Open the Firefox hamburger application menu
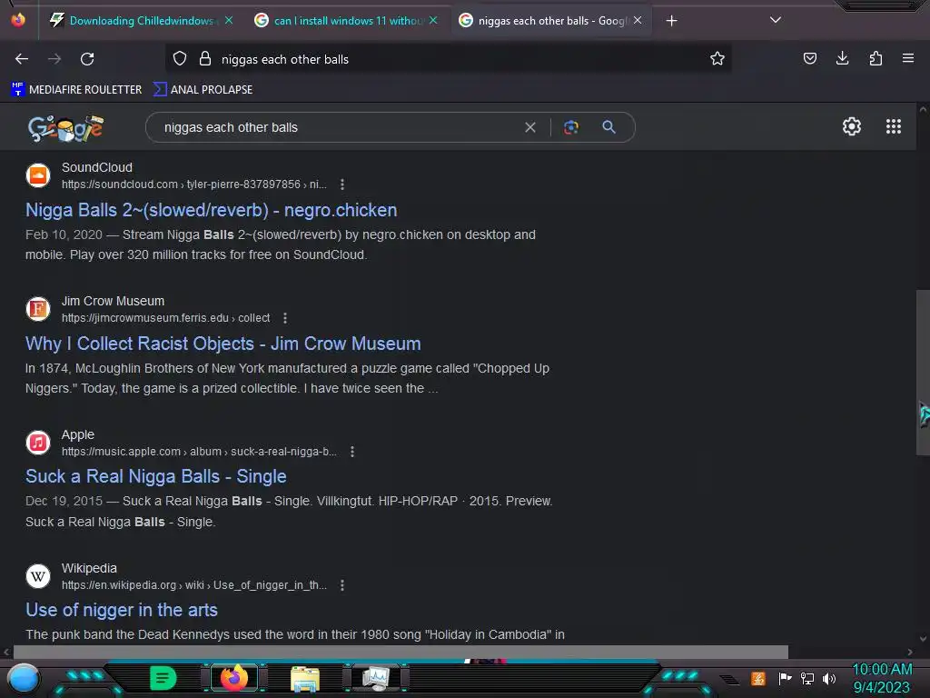 coord(908,58)
